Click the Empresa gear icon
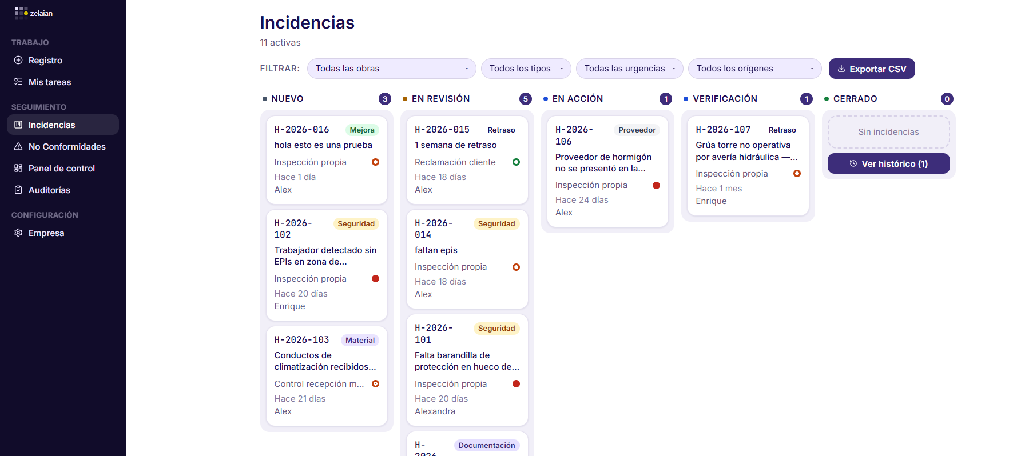Image resolution: width=1017 pixels, height=456 pixels. coord(18,233)
